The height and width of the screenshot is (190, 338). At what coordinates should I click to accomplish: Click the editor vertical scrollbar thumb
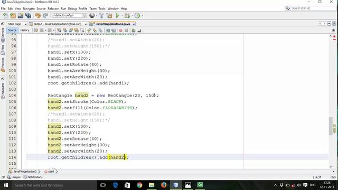click(331, 126)
